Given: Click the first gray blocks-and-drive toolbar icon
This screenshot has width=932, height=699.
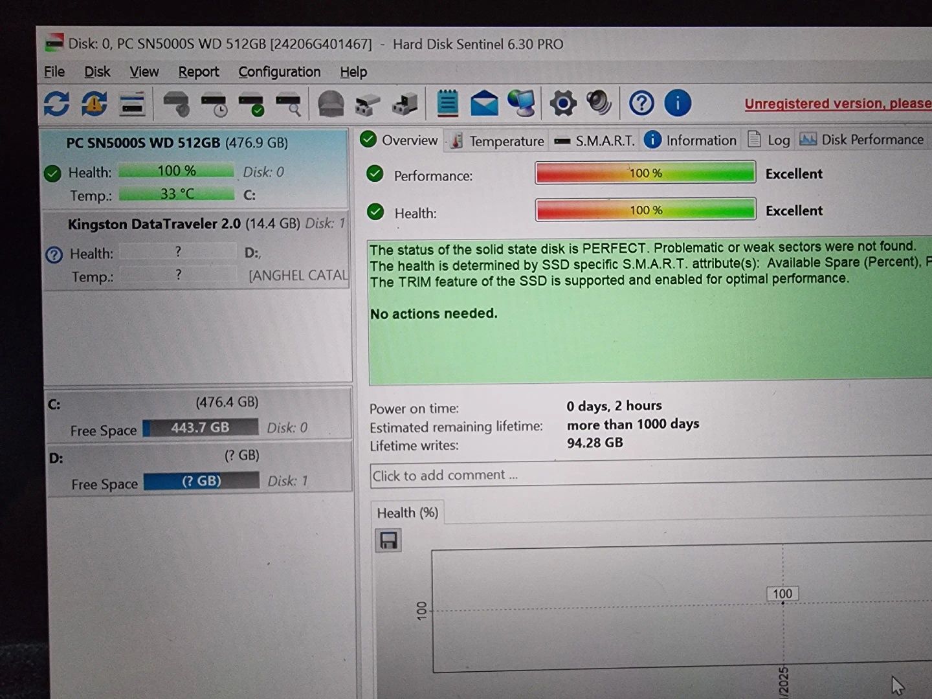Looking at the screenshot, I should 368,104.
